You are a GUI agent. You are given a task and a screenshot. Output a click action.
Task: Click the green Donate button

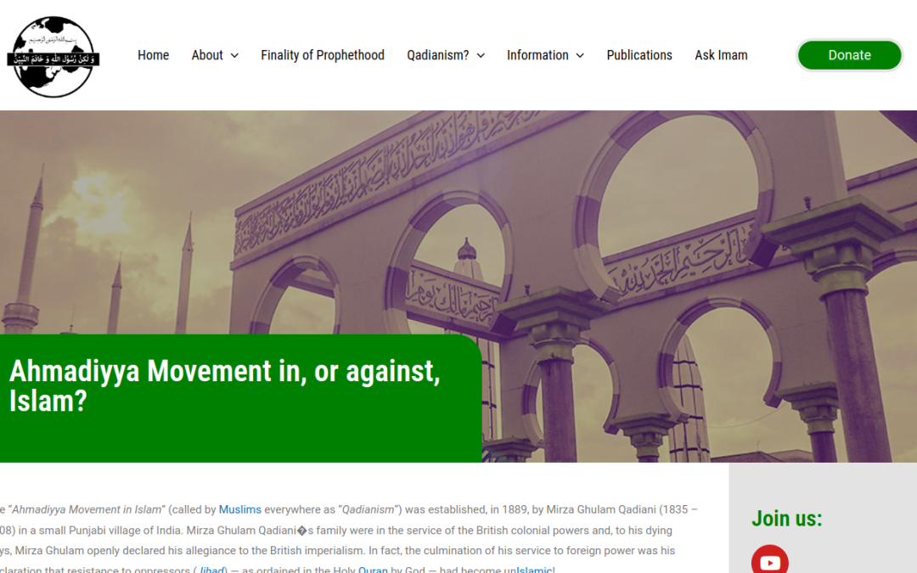pyautogui.click(x=850, y=55)
